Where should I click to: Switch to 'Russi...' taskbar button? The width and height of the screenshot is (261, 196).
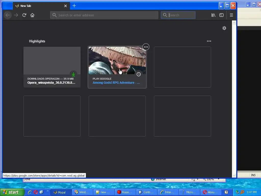(125, 192)
